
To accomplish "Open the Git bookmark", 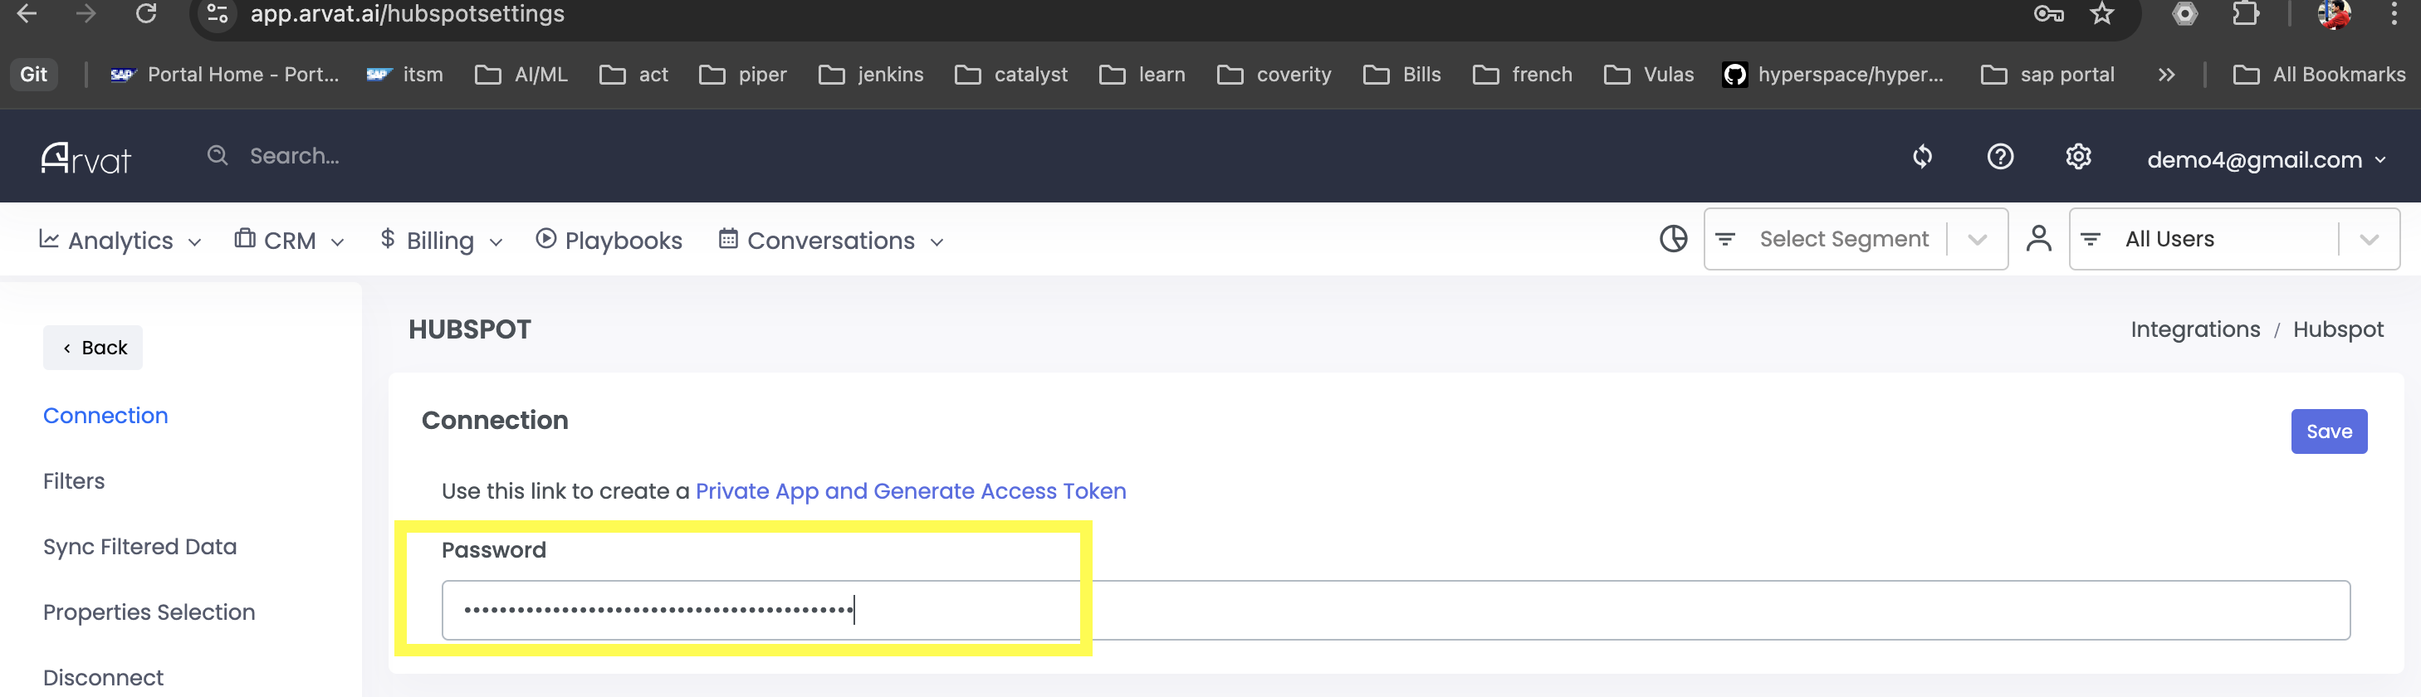I will 34,74.
